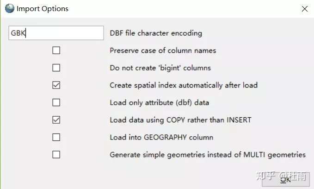314x189 pixels.
Task: Click the 'Load data using COPY' label text
Action: tap(180, 120)
